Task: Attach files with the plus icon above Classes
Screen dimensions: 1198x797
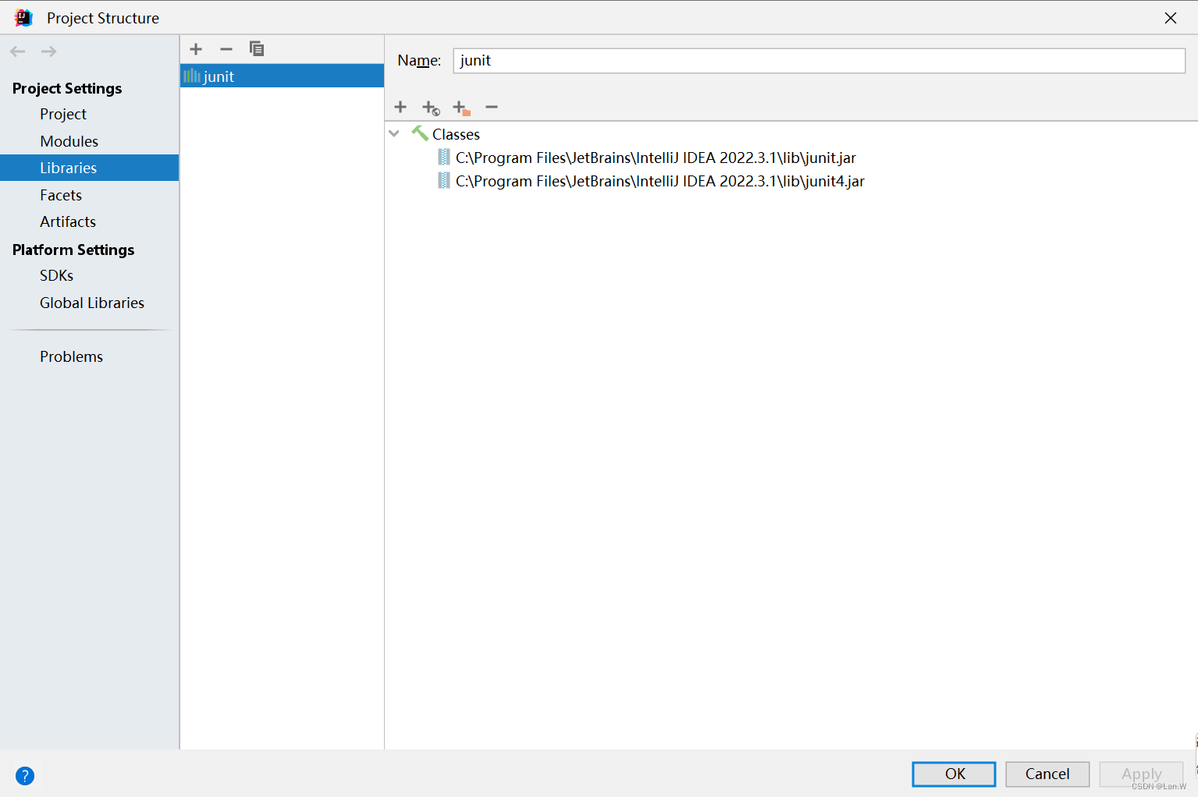Action: click(400, 107)
